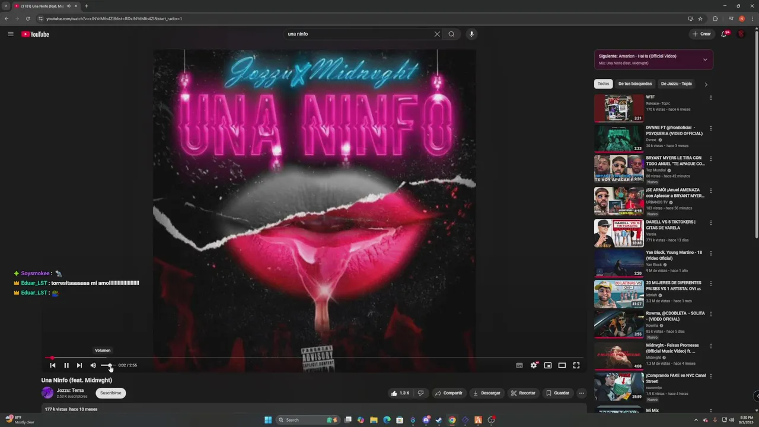
Task: Click the Crear create button
Action: click(701, 34)
